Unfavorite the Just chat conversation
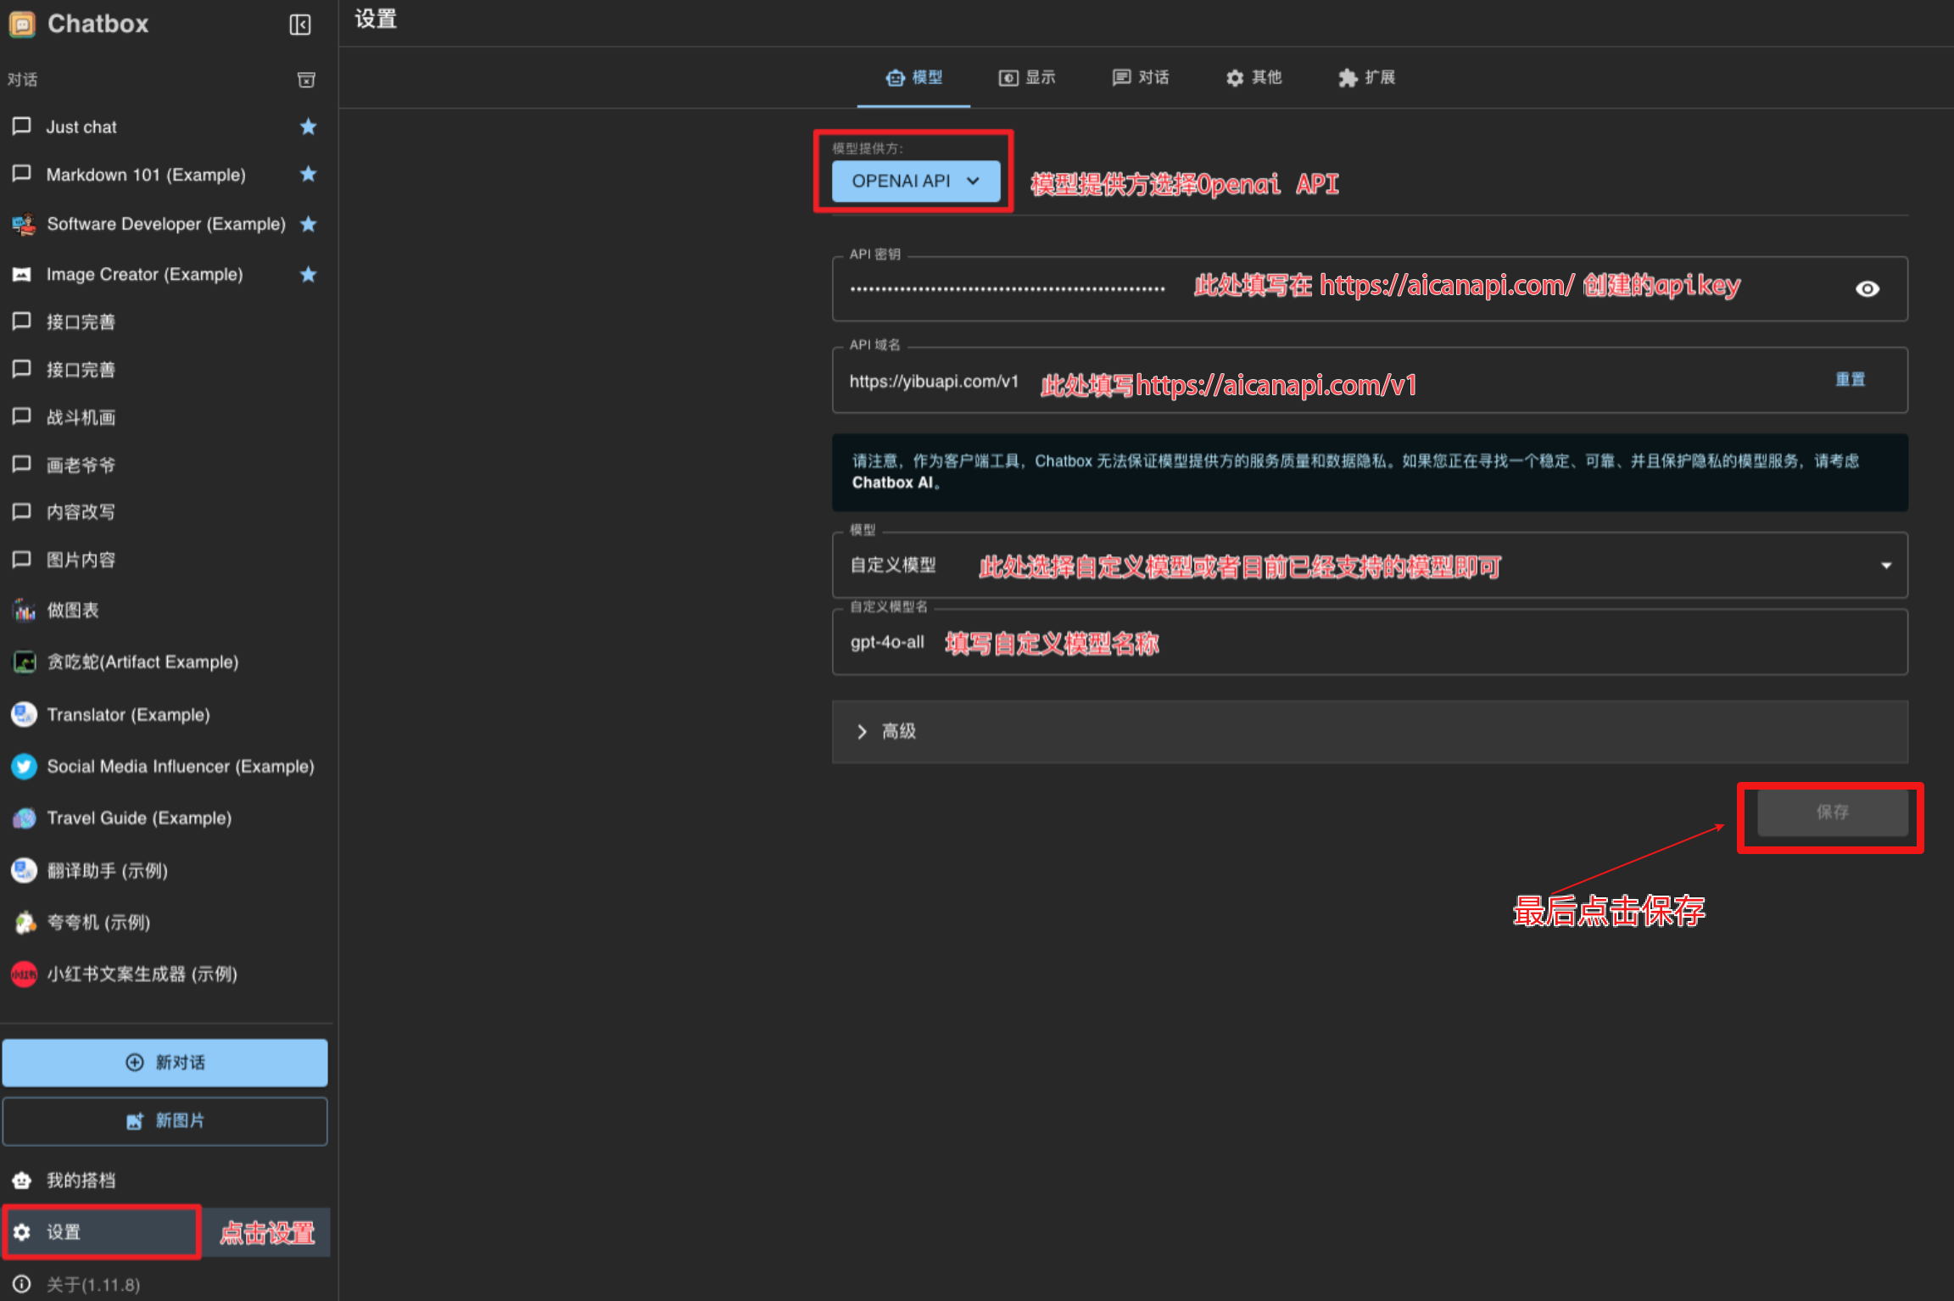The height and width of the screenshot is (1301, 1954). click(x=308, y=126)
